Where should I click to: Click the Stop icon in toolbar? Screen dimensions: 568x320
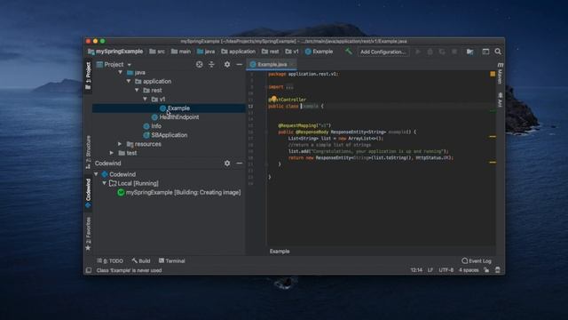click(x=454, y=52)
